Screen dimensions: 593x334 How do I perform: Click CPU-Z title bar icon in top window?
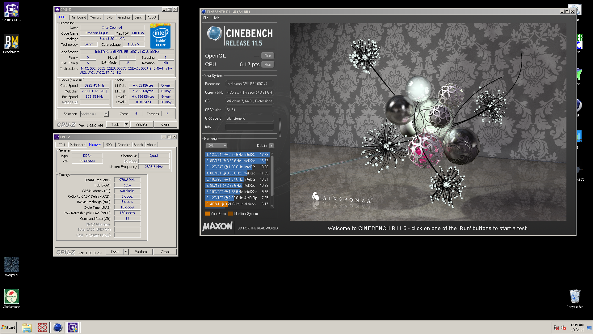coord(57,10)
